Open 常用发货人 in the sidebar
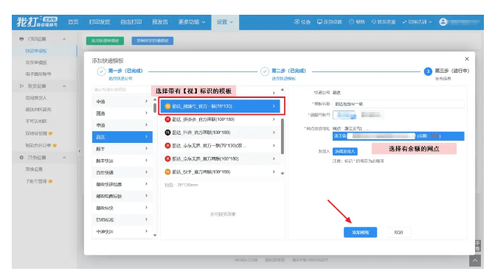This screenshot has height=274, width=492. [x=36, y=98]
